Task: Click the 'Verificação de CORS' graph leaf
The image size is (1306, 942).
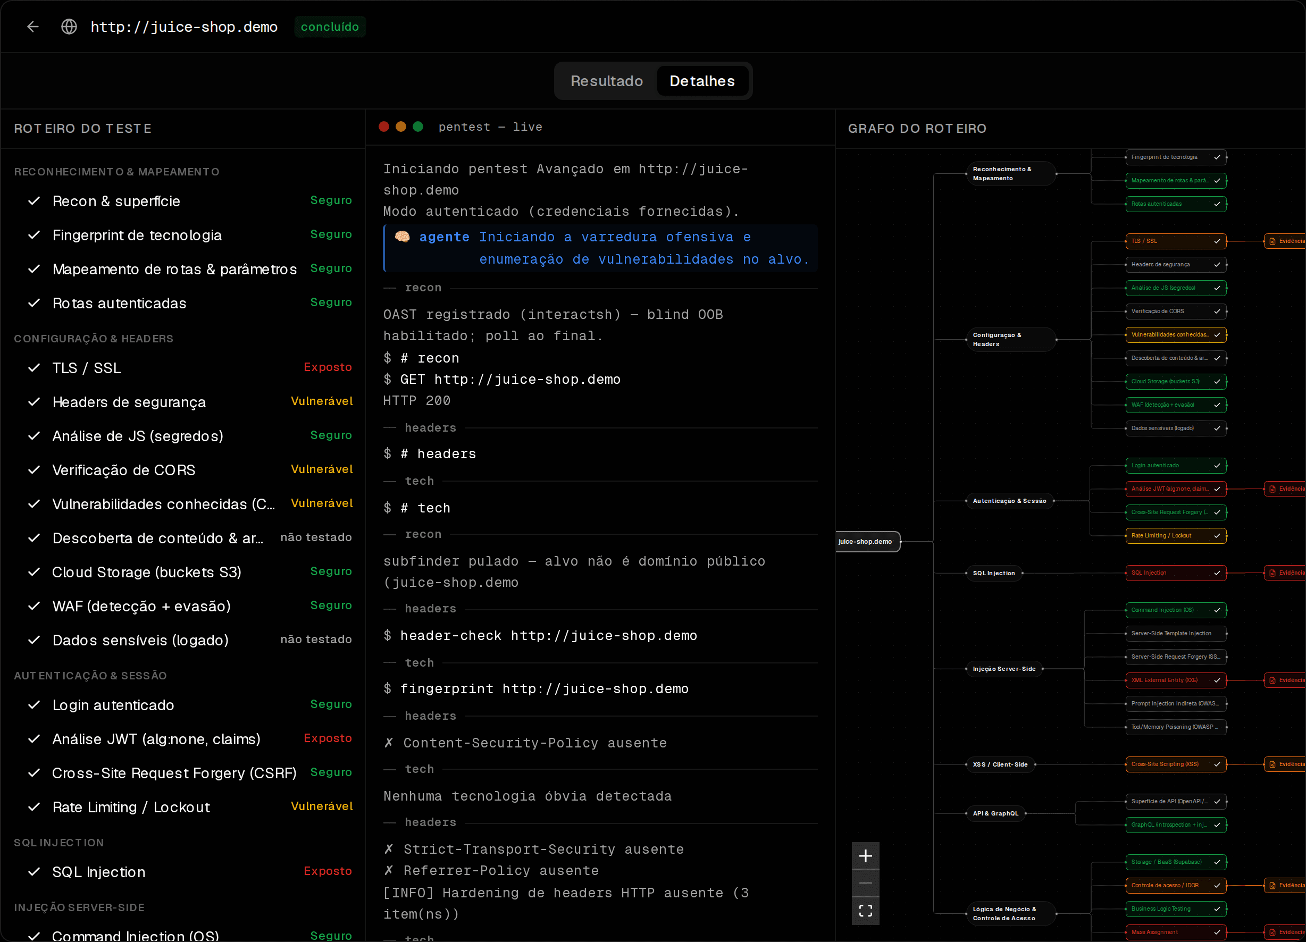Action: [1176, 311]
